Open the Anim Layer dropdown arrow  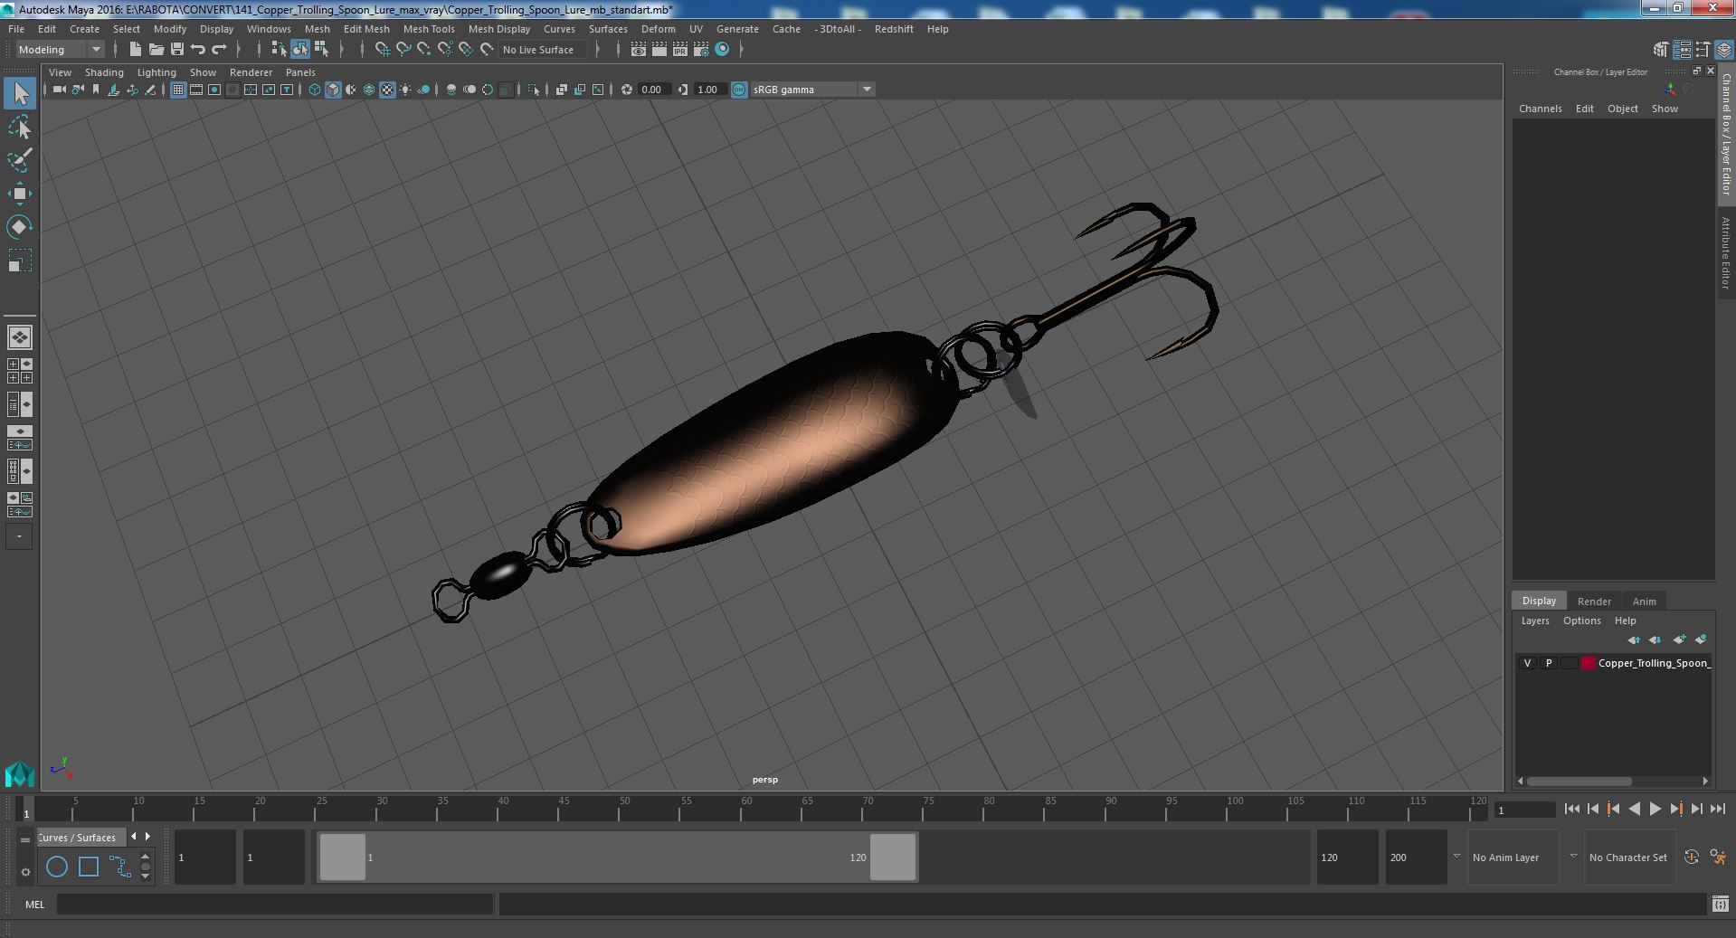pos(1456,857)
